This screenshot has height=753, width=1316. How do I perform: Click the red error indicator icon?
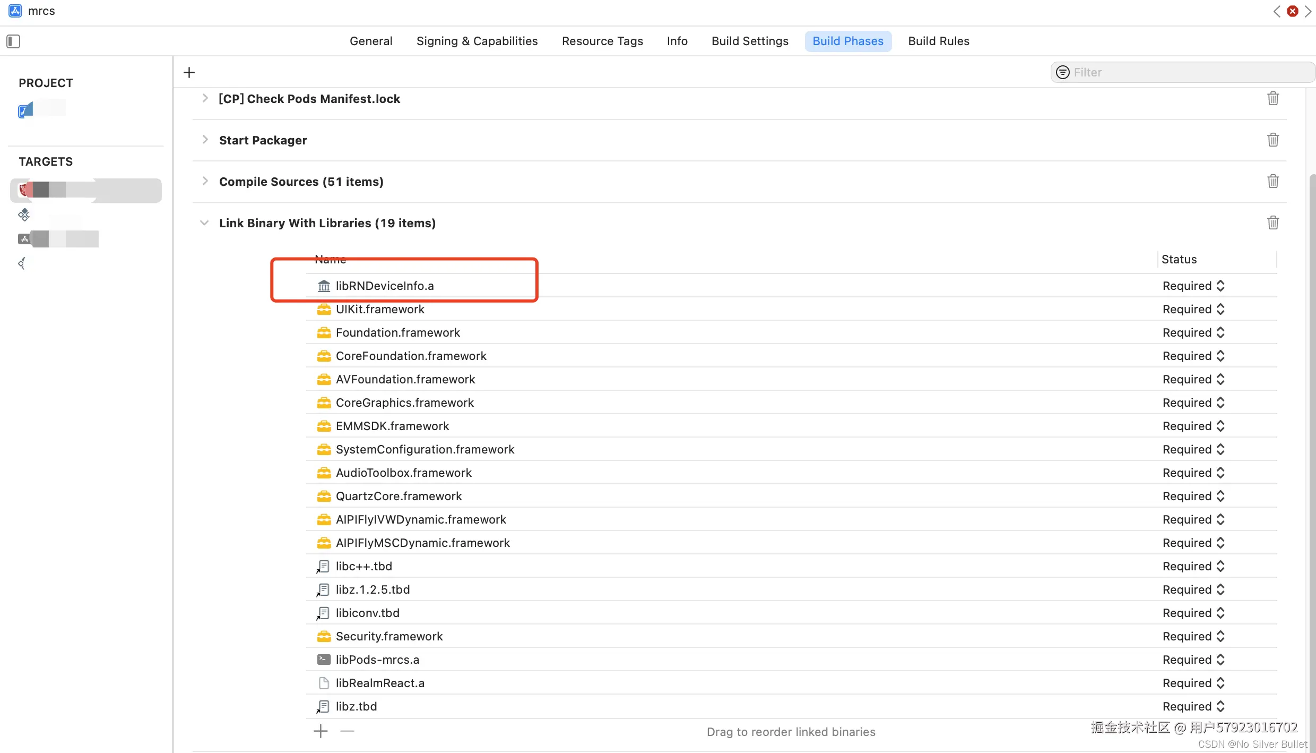1293,11
